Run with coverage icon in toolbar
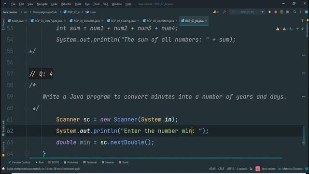The width and height of the screenshot is (309, 174). tap(281, 12)
